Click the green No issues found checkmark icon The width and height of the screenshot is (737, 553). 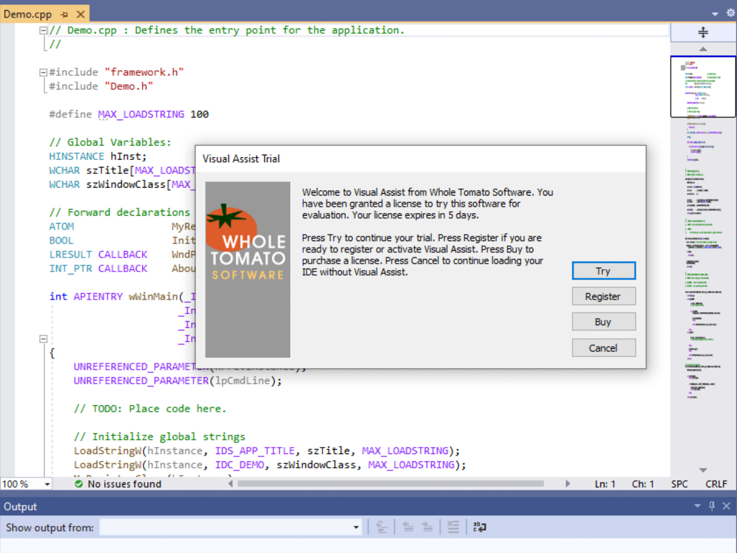(79, 484)
